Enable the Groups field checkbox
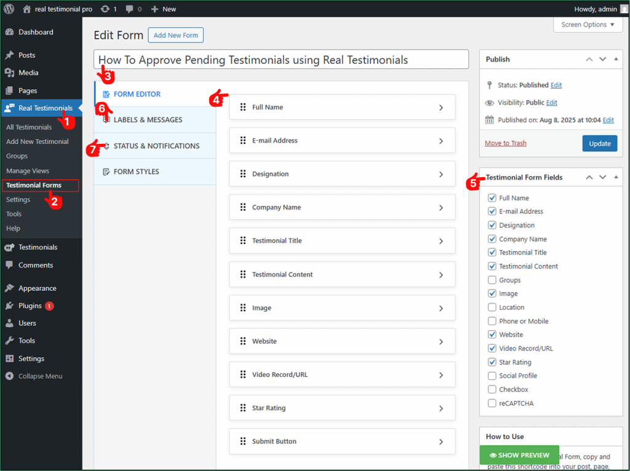 tap(492, 280)
